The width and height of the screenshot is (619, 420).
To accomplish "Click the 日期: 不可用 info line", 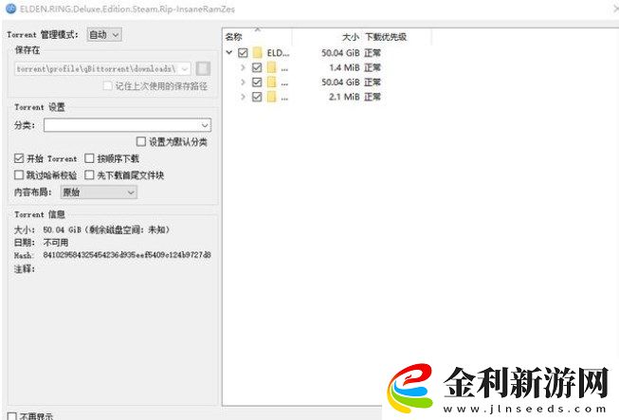I will pyautogui.click(x=41, y=243).
